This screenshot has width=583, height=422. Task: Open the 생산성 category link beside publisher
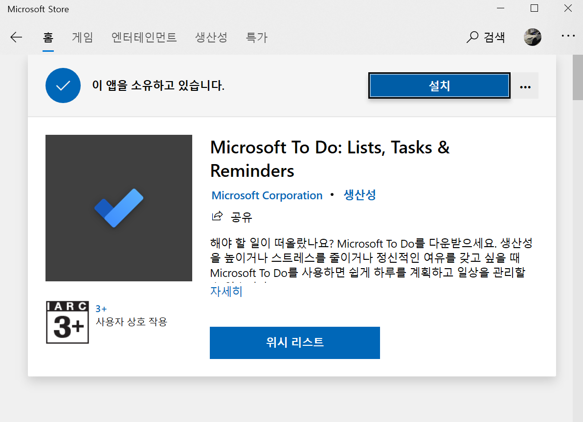coord(359,195)
